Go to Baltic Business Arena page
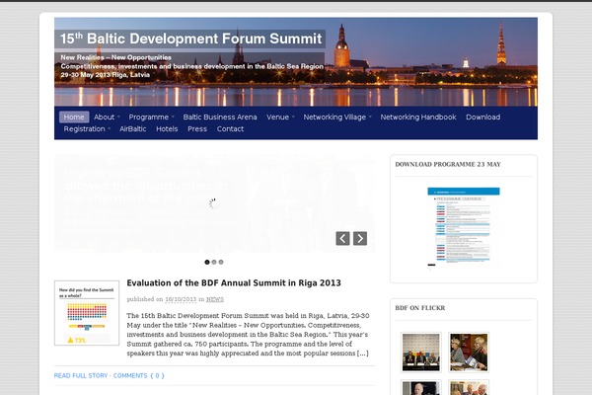 220,118
